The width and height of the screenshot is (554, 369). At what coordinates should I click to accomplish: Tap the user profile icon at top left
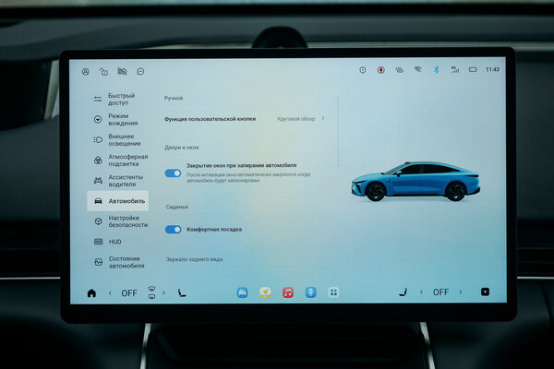[86, 71]
